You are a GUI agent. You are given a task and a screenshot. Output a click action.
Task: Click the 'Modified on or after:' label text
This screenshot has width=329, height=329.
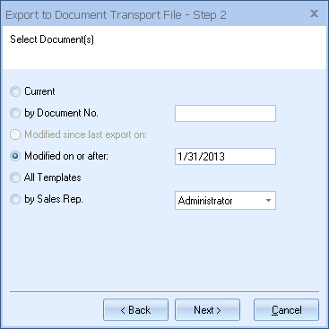[66, 156]
